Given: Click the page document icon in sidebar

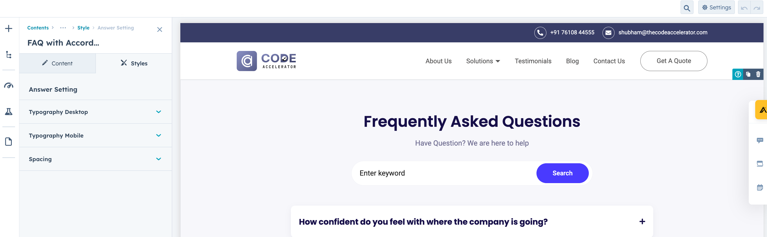Looking at the screenshot, I should coord(9,142).
